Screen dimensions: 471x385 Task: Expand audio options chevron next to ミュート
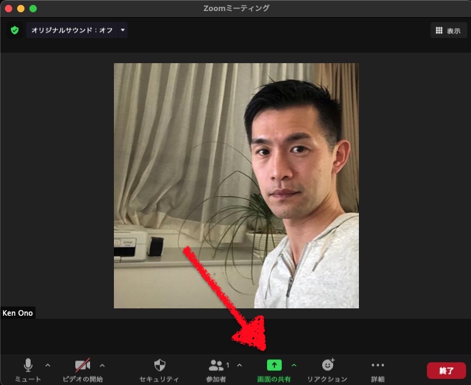point(48,365)
